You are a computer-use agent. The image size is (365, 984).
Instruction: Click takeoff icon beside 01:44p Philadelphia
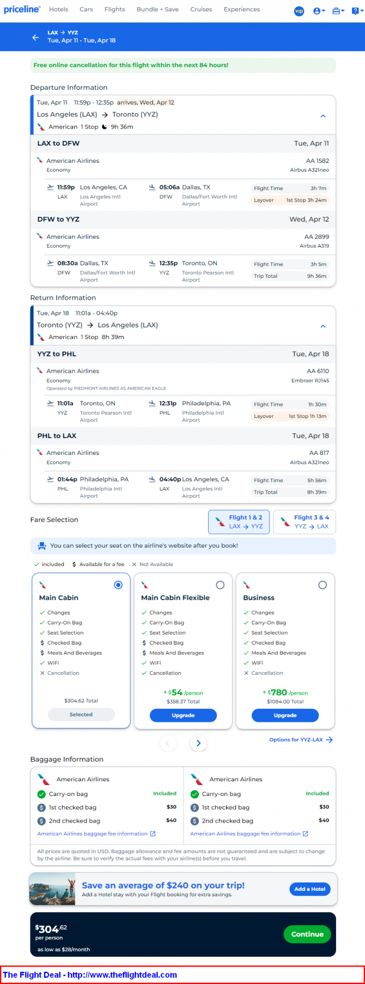(x=51, y=479)
